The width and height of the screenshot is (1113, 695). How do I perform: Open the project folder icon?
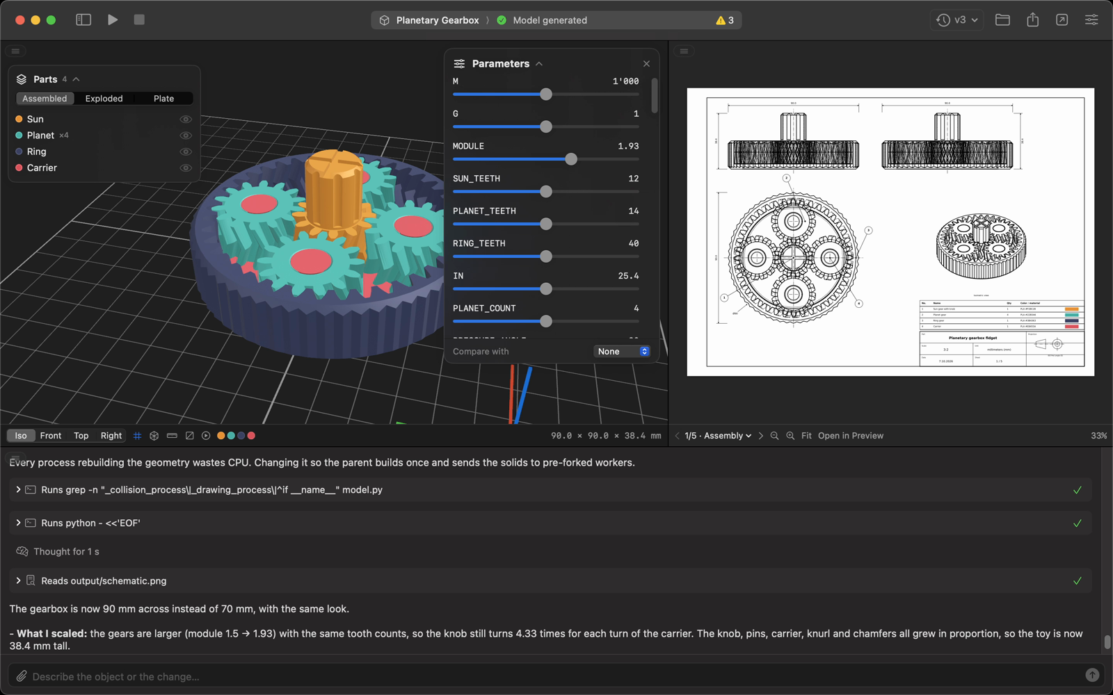(x=1002, y=20)
